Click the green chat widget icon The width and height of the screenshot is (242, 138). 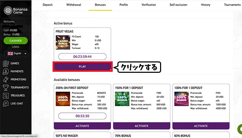[239, 130]
